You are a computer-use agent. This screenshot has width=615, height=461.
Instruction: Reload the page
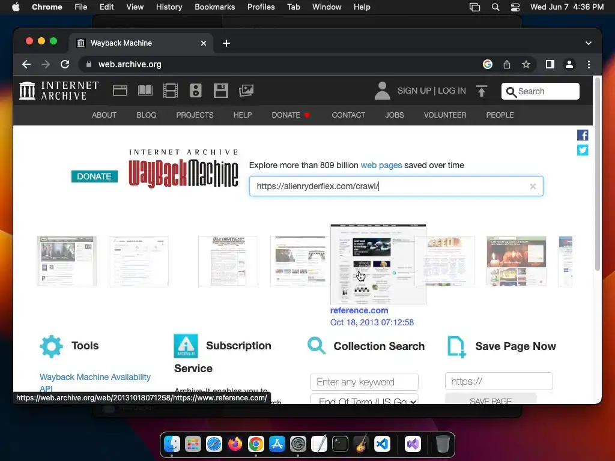(x=65, y=64)
